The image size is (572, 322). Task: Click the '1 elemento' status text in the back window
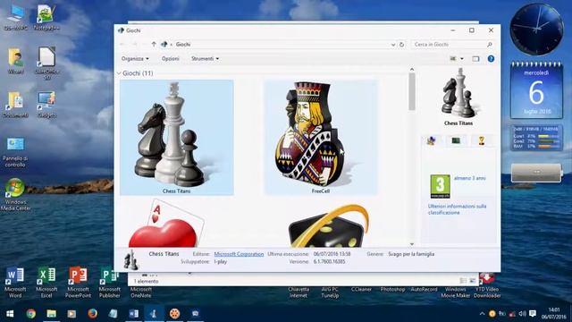[x=146, y=282]
